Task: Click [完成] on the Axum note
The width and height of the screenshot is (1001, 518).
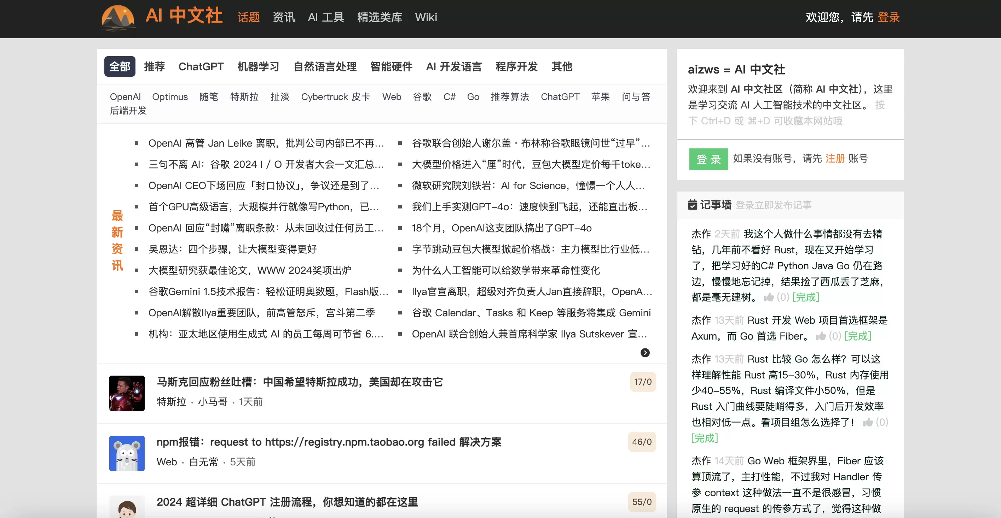Action: pos(858,336)
